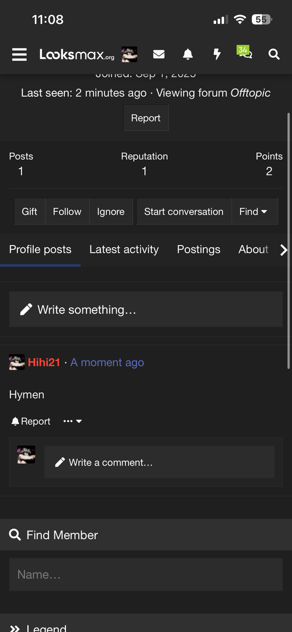Open the lightning bolt what's new icon

[217, 54]
